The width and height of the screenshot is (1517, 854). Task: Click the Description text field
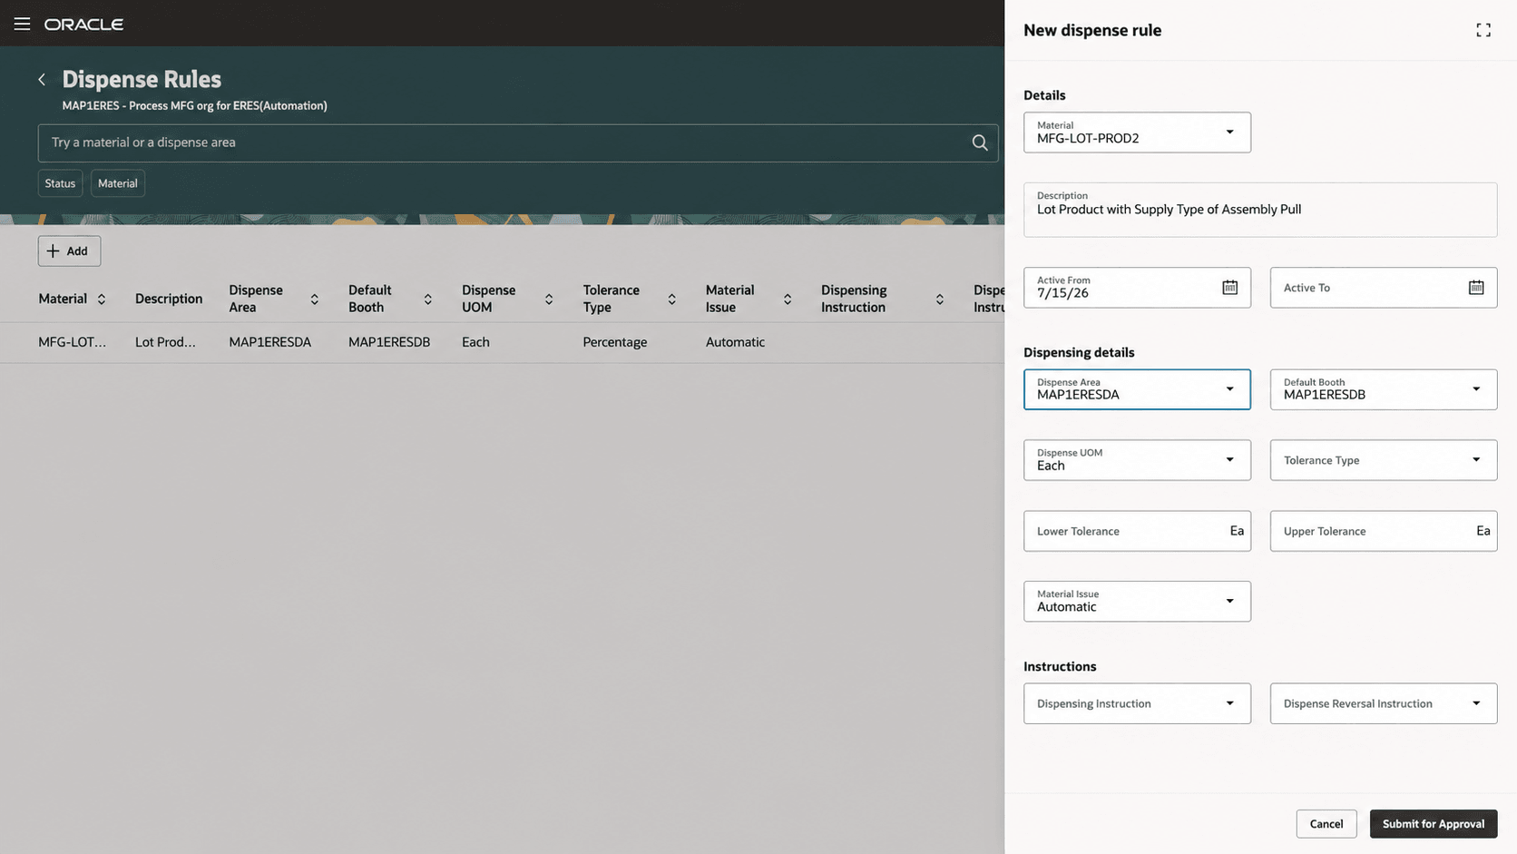pyautogui.click(x=1260, y=210)
